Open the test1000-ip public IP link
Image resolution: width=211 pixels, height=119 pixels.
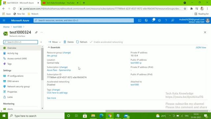(136, 63)
